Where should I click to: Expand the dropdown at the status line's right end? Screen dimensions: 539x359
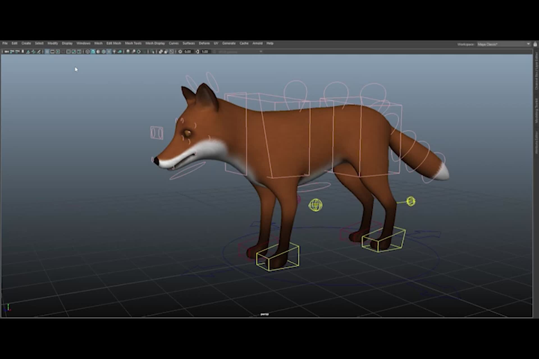[x=261, y=52]
